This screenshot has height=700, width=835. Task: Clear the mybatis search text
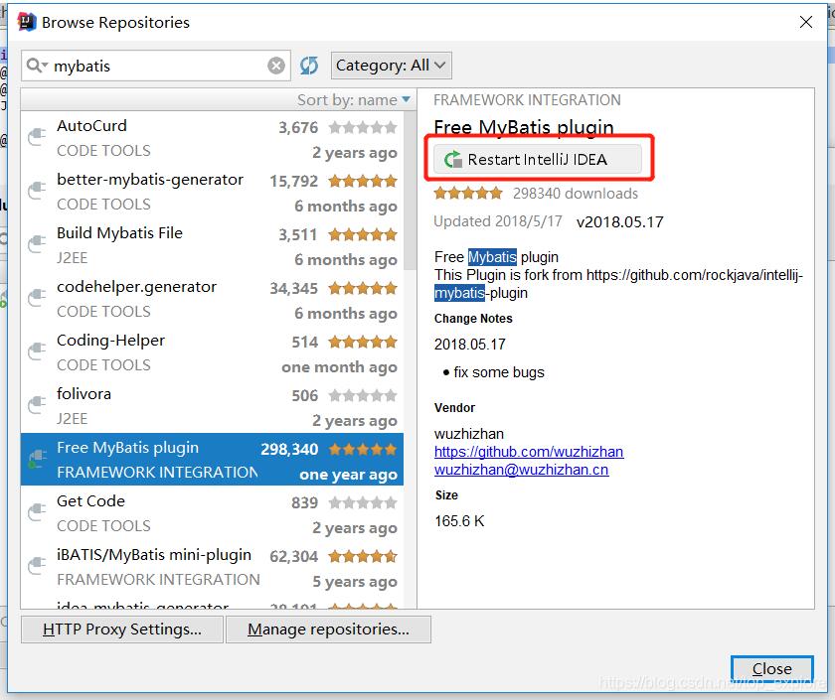point(276,66)
